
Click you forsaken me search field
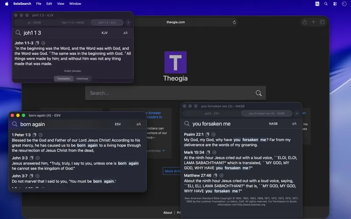228,124
